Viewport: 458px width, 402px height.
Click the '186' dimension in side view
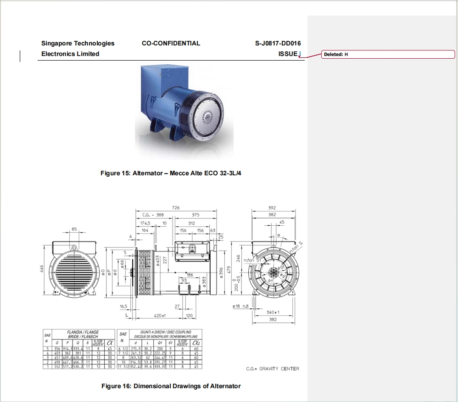point(190,275)
